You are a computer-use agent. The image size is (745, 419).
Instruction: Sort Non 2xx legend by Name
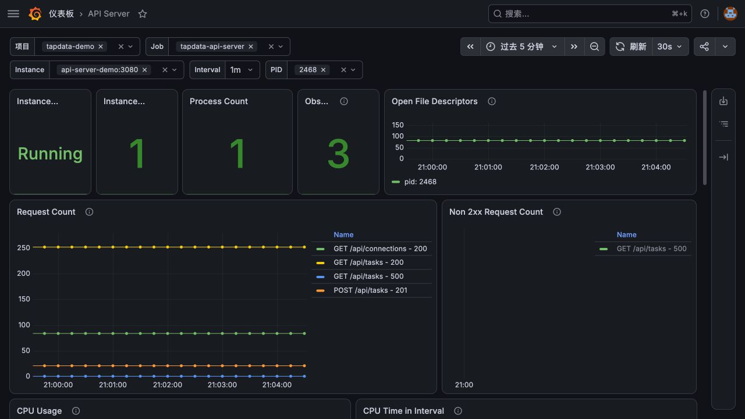pos(626,235)
